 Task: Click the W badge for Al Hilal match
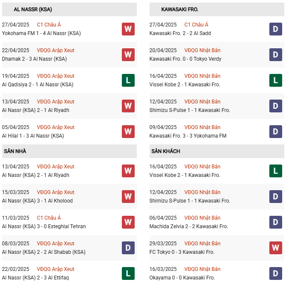(128, 132)
